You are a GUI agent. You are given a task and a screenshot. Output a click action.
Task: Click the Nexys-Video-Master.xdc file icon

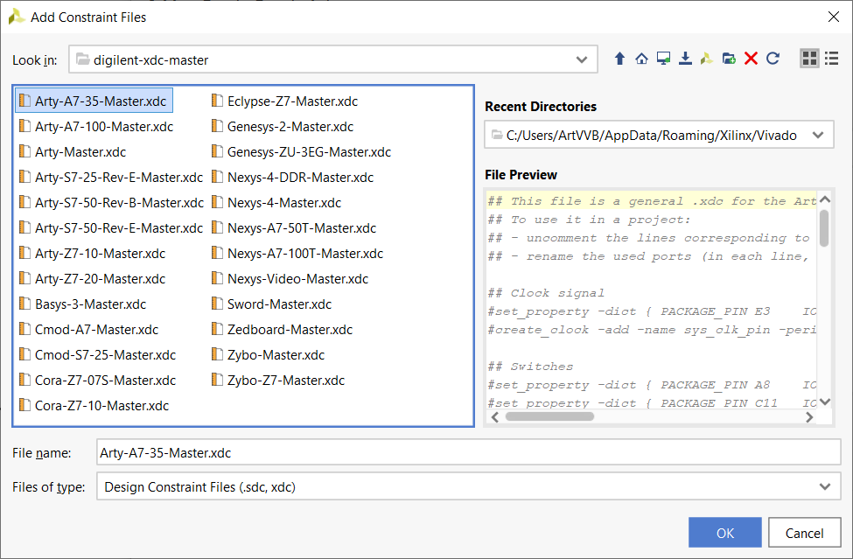tap(217, 278)
